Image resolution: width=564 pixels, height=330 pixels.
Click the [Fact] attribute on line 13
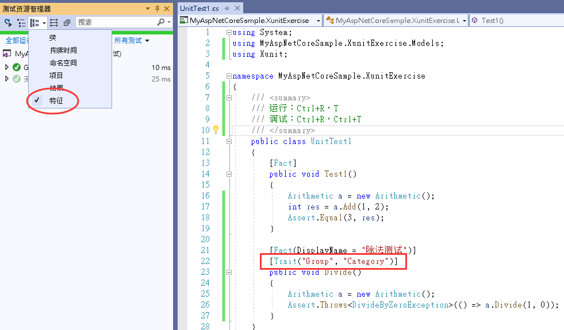[x=283, y=163]
